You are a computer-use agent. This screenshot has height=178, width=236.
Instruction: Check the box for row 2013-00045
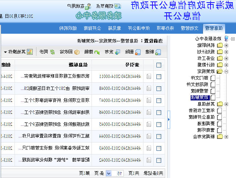pos(159,124)
